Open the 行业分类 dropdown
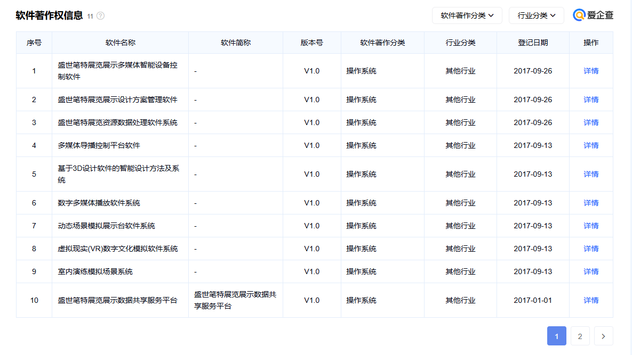The image size is (632, 355). click(537, 15)
